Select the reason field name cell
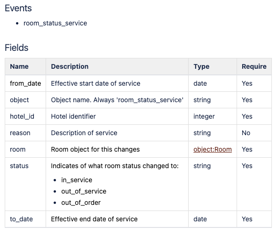The image size is (278, 235). point(25,133)
